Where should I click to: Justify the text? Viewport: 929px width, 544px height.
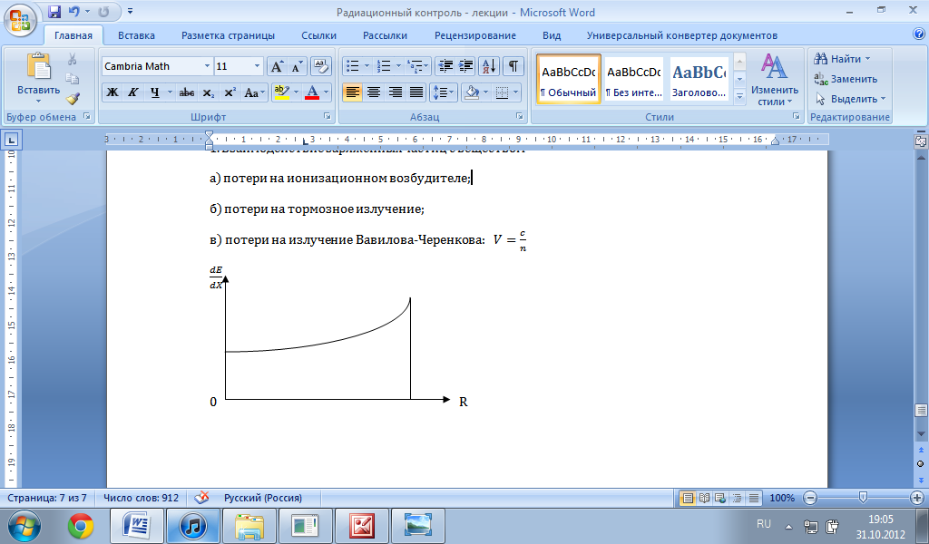pyautogui.click(x=416, y=92)
